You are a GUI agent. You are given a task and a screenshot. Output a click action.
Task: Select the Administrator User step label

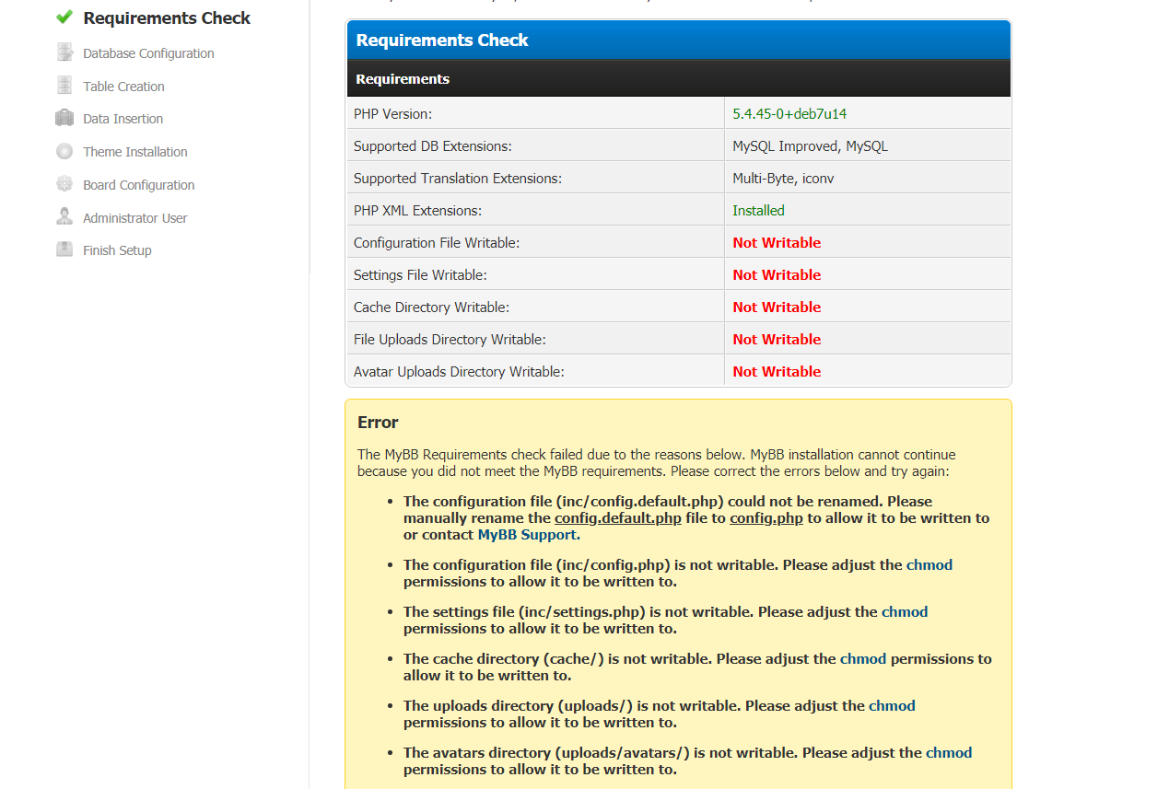click(134, 218)
